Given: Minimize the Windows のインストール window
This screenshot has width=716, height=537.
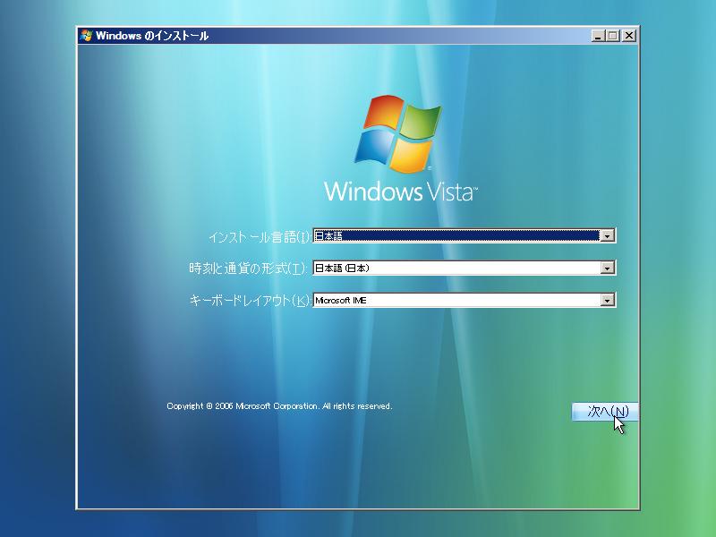Looking at the screenshot, I should click(x=598, y=36).
